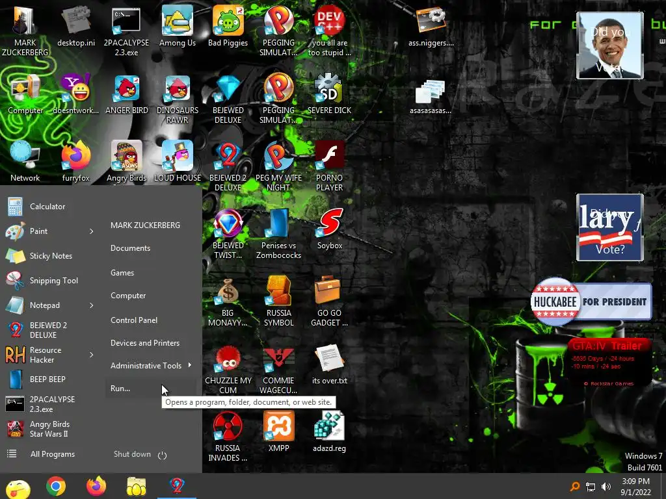Select the Network desktop icon
Image resolution: width=666 pixels, height=499 pixels.
click(x=25, y=162)
